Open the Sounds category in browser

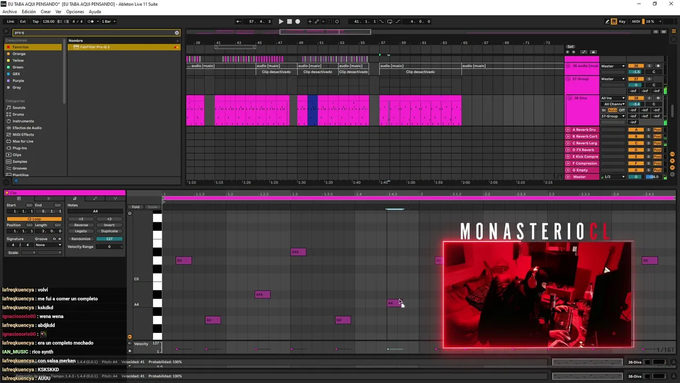[19, 107]
